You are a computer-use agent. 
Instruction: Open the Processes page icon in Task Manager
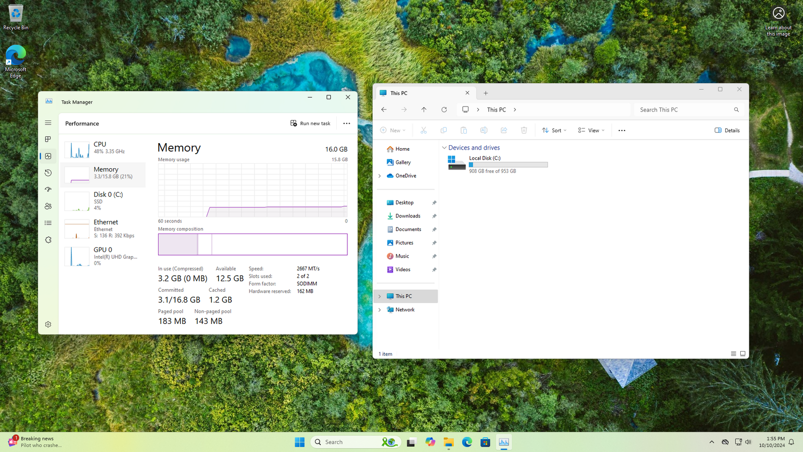tap(48, 139)
